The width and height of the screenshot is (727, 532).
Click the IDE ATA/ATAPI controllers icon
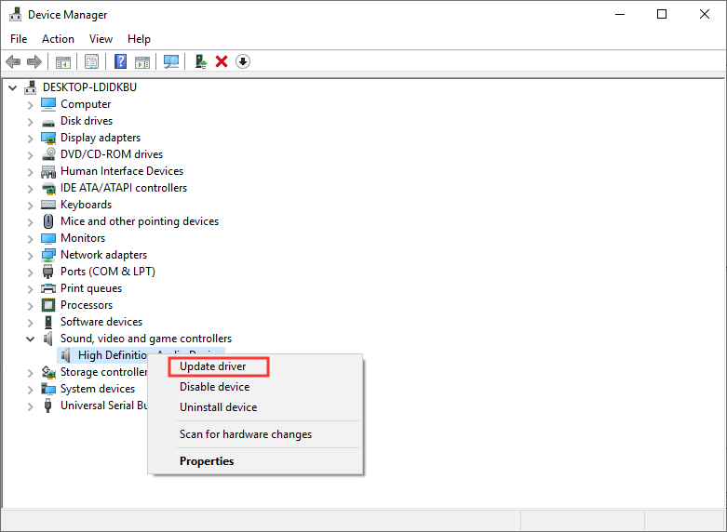tap(48, 188)
